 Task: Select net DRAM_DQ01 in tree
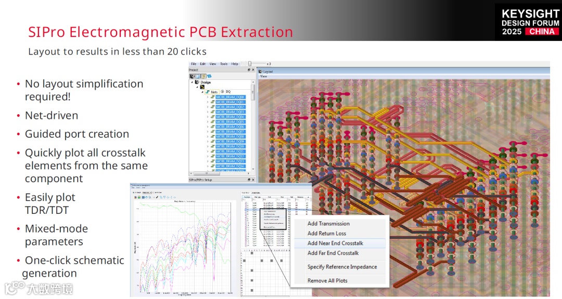coord(231,102)
